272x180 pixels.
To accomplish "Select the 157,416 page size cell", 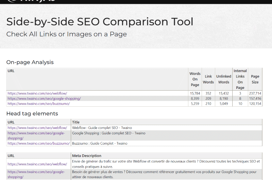I will [x=255, y=98].
